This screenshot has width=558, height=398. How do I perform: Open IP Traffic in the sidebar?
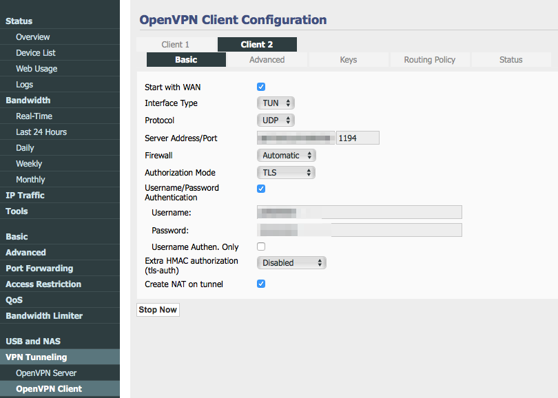pos(60,196)
